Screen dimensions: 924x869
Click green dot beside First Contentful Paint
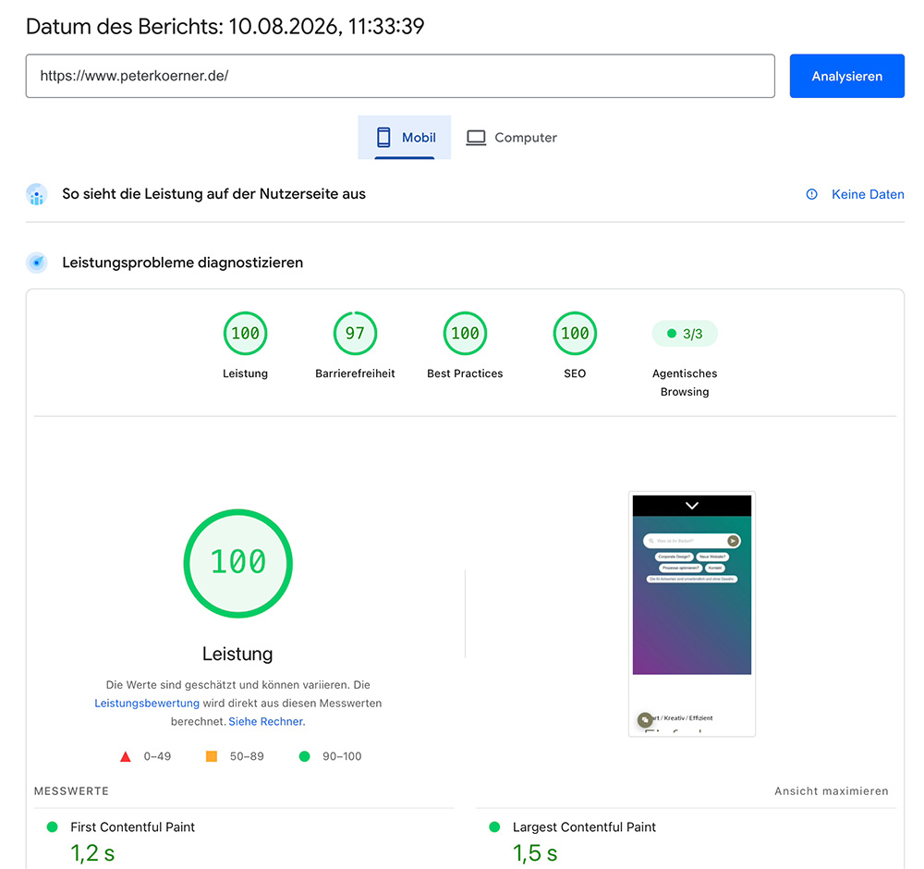pos(52,826)
